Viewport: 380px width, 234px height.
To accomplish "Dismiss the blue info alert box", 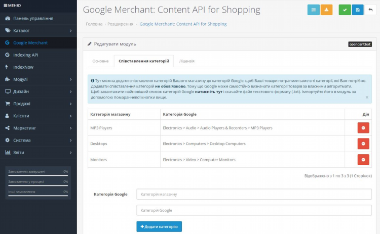I will point(367,97).
